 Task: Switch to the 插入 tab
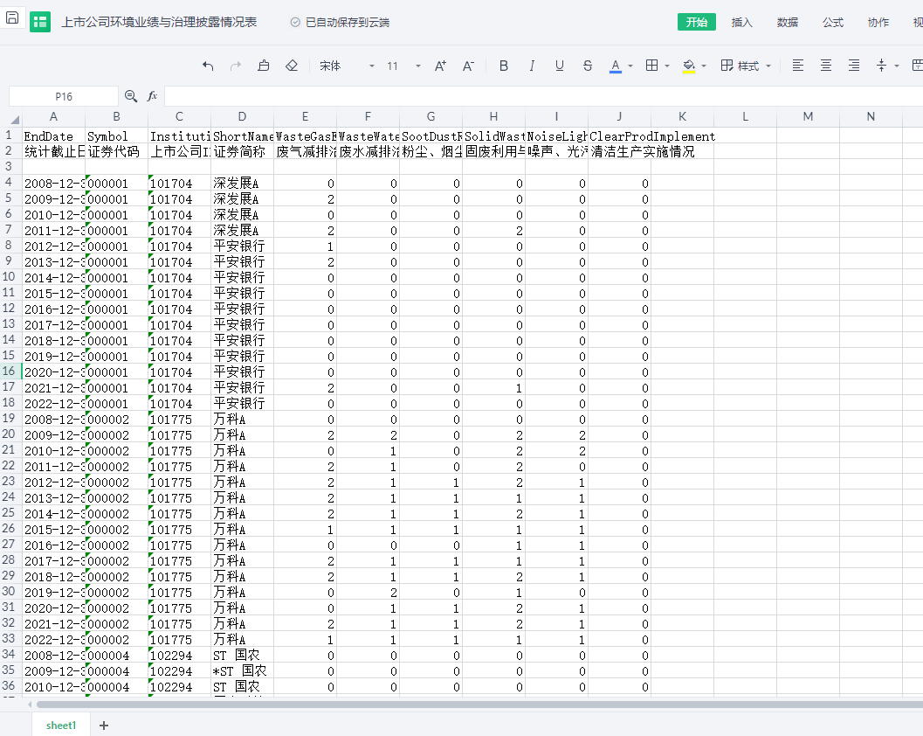[x=741, y=22]
